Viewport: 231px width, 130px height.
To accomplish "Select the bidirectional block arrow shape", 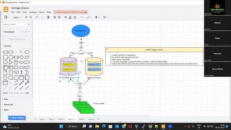I will click(22, 83).
